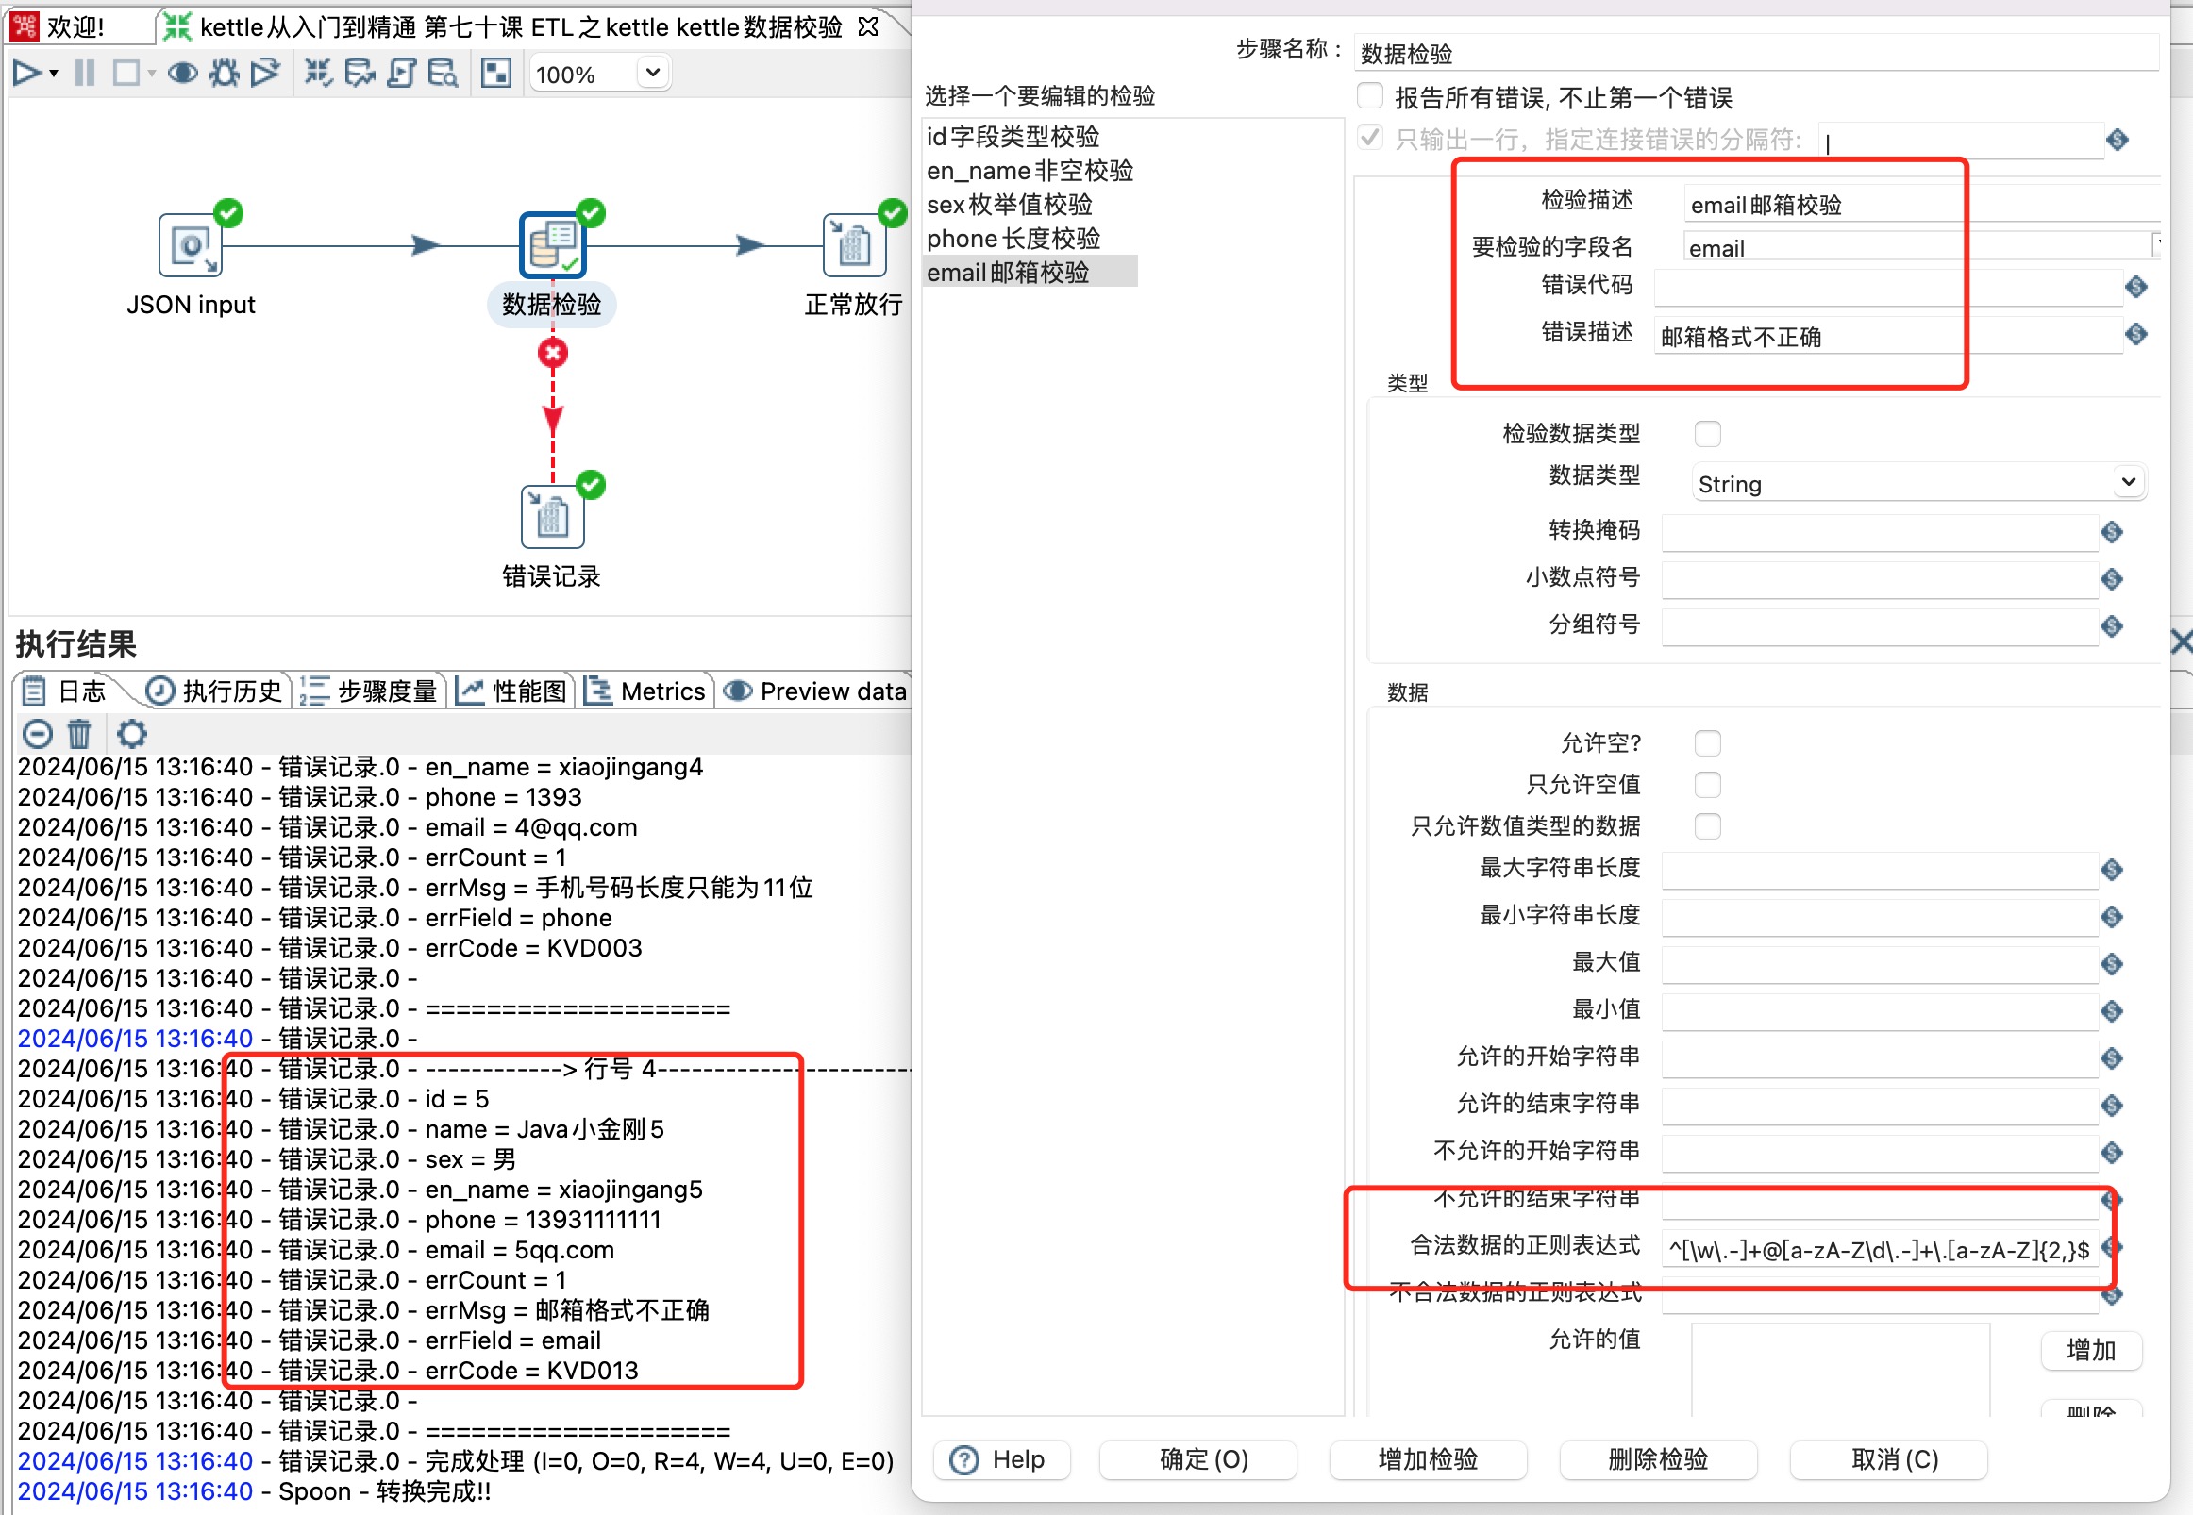Screen dimensions: 2193x1515
Task: Select the 错误记录 step icon
Action: point(552,517)
